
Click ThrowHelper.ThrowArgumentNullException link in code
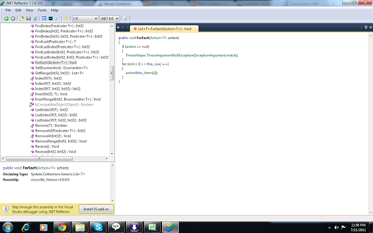(159, 55)
